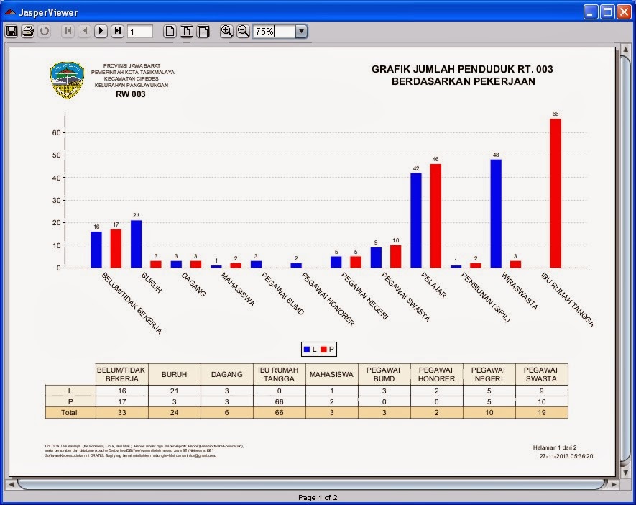Click the Tasikmalaya city emblem logo
This screenshot has width=636, height=505.
pos(68,80)
